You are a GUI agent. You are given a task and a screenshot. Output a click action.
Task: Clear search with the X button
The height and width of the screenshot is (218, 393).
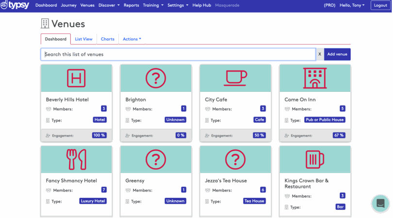(x=320, y=54)
